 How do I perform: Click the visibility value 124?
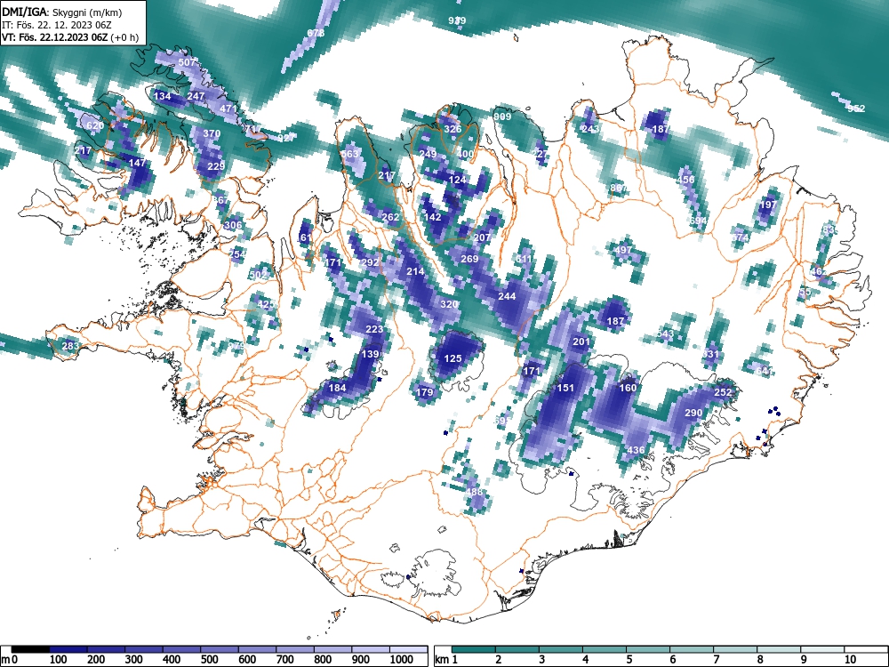click(x=457, y=180)
